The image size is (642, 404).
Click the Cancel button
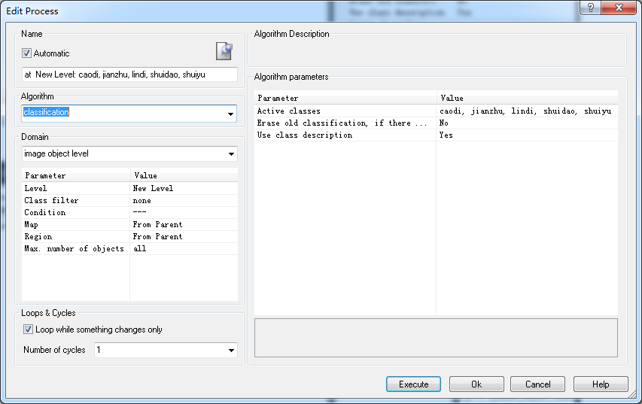tap(537, 384)
